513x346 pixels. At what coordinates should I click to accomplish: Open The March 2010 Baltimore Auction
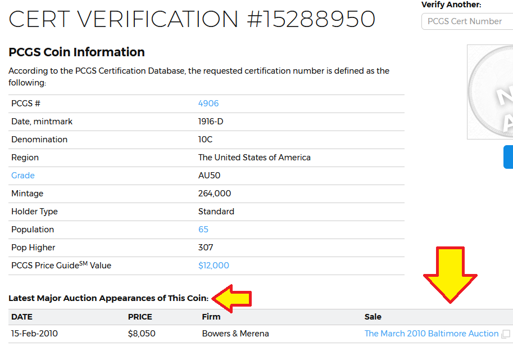[431, 334]
